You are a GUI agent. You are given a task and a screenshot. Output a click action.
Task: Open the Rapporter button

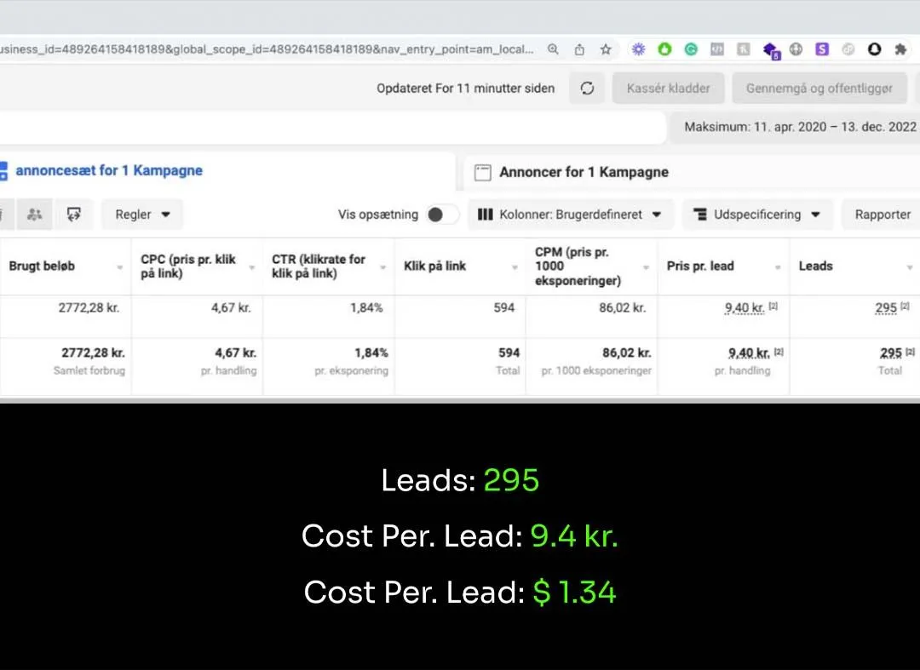coord(883,215)
